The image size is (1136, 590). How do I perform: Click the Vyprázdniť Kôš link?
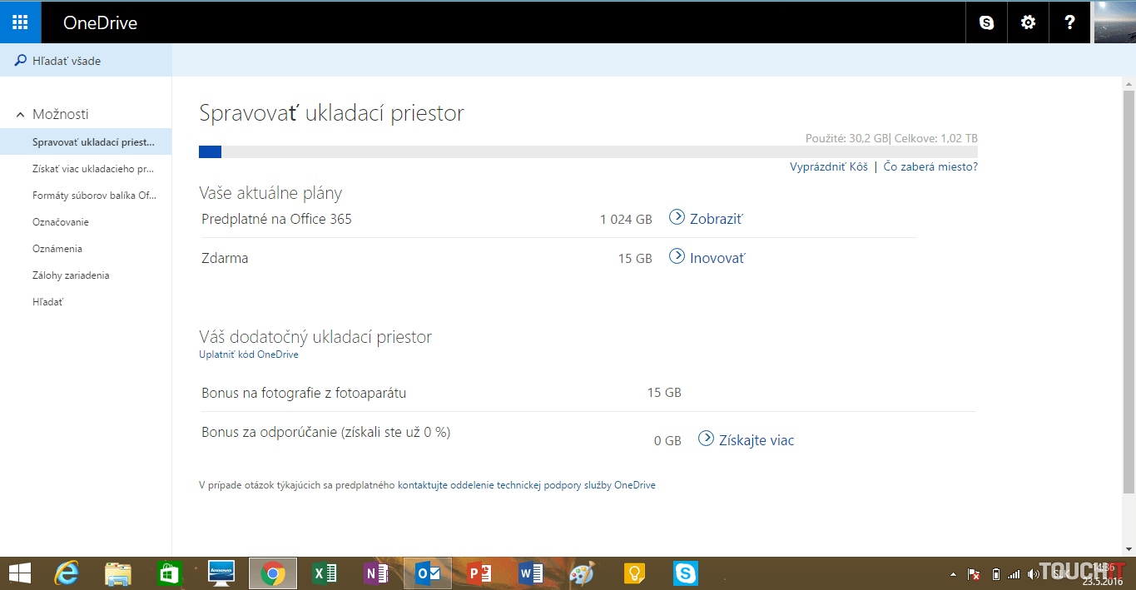pyautogui.click(x=829, y=167)
